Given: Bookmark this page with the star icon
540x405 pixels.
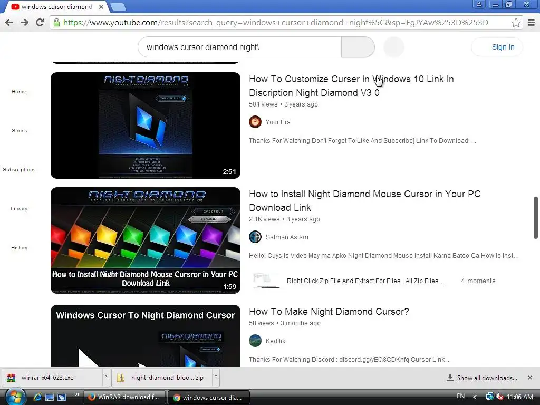Looking at the screenshot, I should 516,22.
